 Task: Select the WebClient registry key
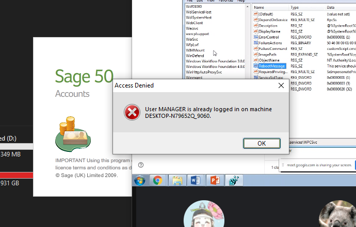point(195,23)
